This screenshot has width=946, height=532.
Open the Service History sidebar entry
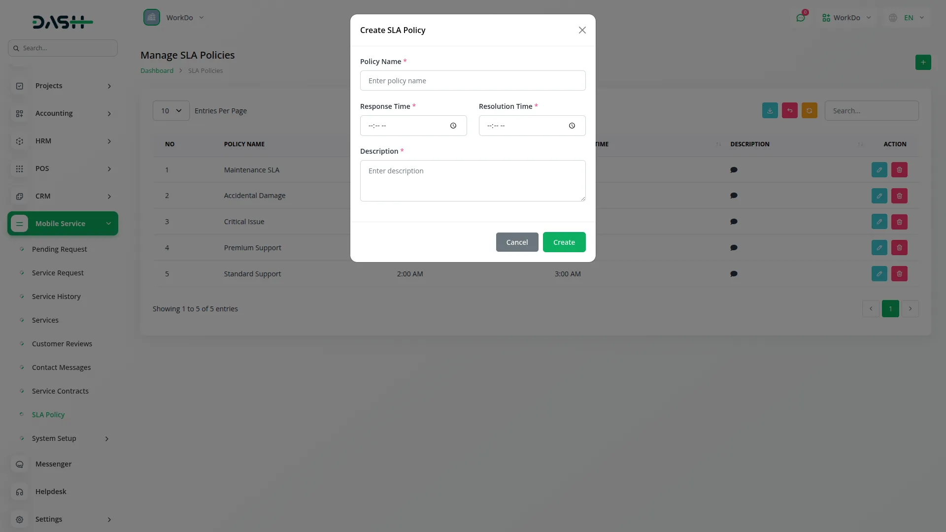[56, 296]
